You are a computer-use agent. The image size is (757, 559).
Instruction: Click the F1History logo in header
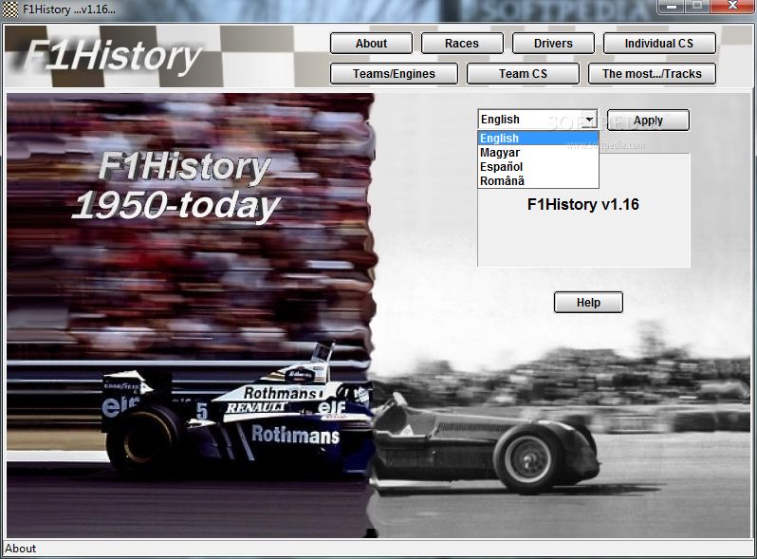click(x=112, y=56)
